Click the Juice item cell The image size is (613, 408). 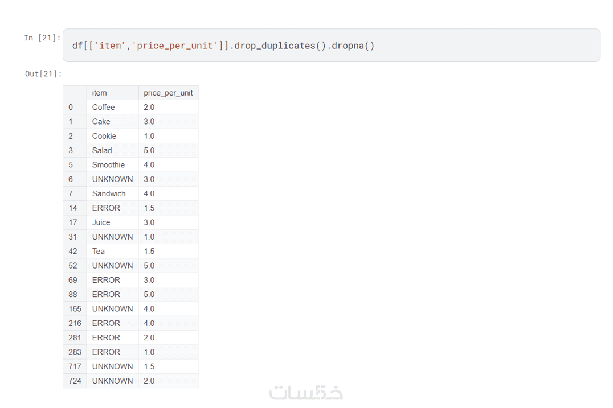coord(101,222)
